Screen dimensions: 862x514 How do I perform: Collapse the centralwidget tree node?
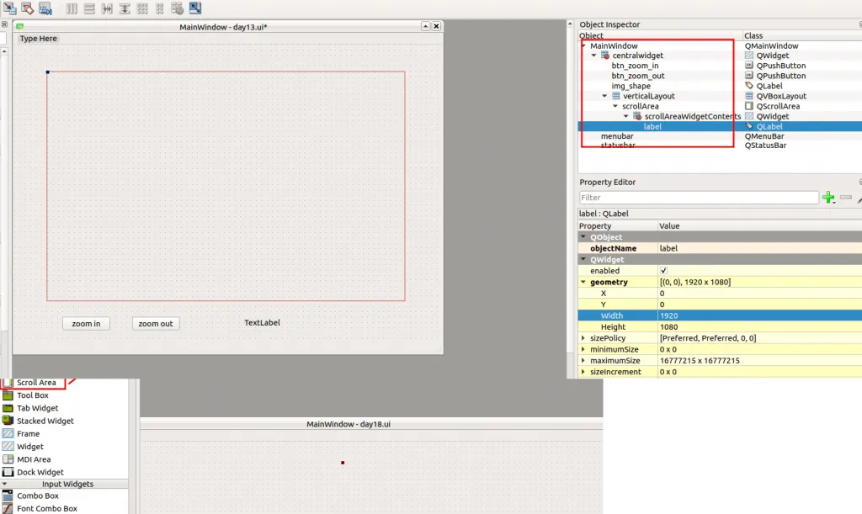point(593,56)
